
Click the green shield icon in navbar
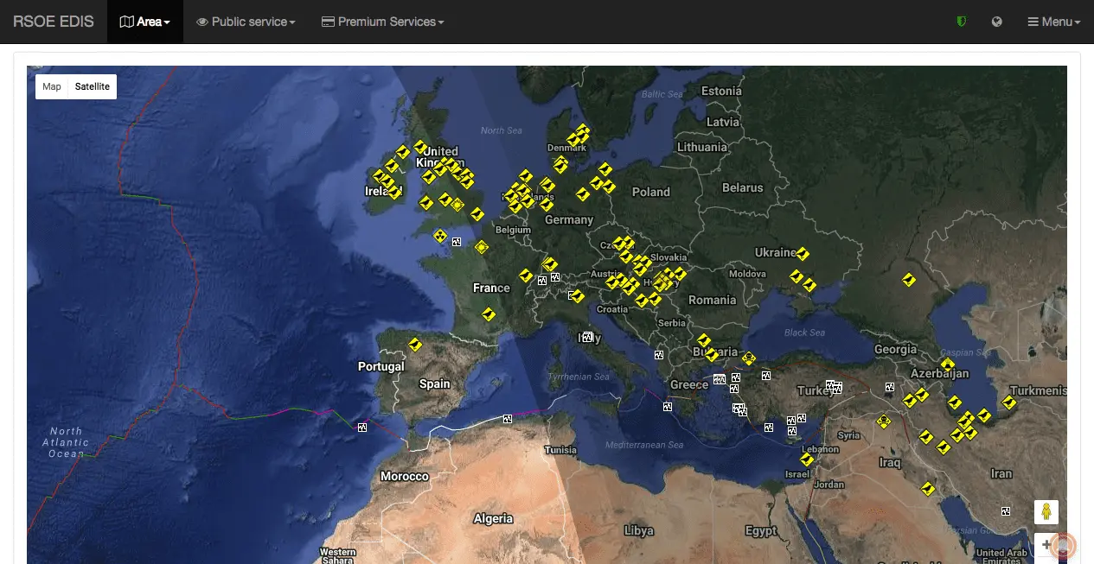961,22
